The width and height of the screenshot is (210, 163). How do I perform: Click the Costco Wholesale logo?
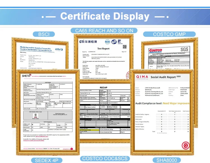click(155, 51)
